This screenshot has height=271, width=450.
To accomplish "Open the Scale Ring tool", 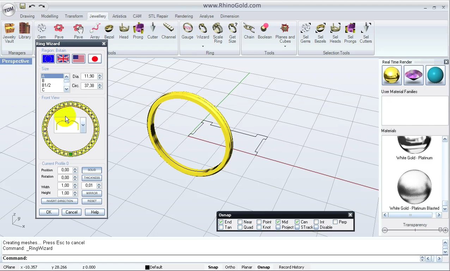I will (x=218, y=33).
